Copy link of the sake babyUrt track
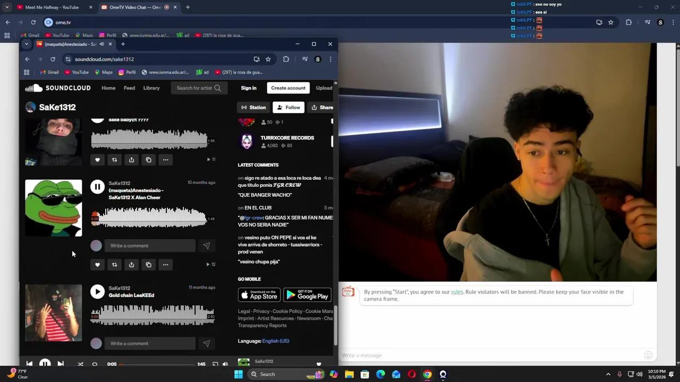 click(x=148, y=160)
